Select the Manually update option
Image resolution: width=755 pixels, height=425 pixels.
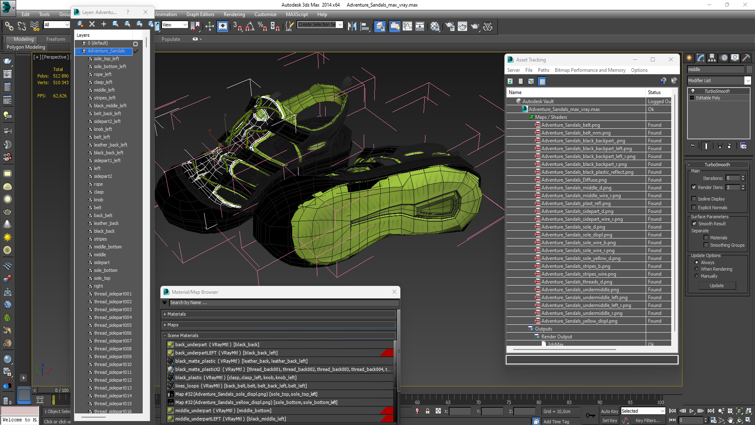coord(697,276)
